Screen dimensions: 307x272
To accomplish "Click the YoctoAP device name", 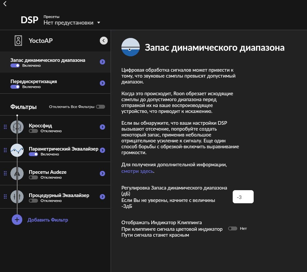I will coord(41,41).
